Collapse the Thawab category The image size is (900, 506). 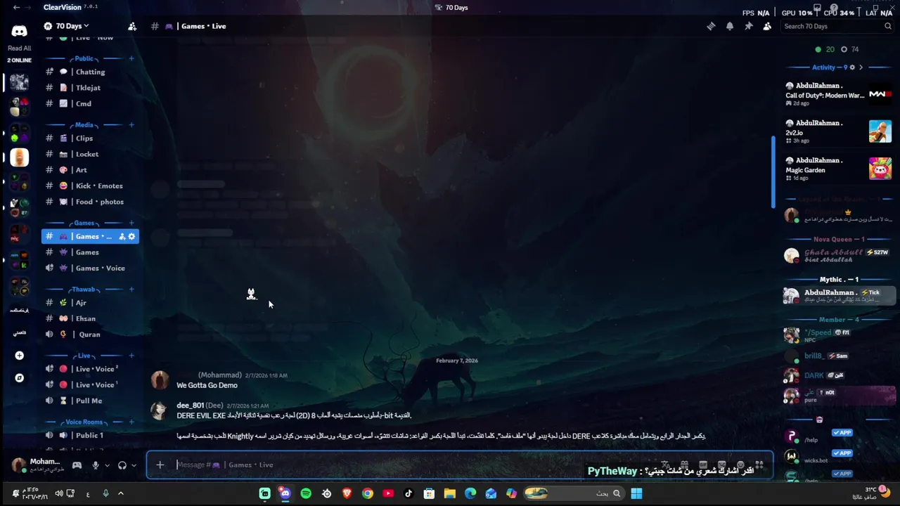(84, 289)
